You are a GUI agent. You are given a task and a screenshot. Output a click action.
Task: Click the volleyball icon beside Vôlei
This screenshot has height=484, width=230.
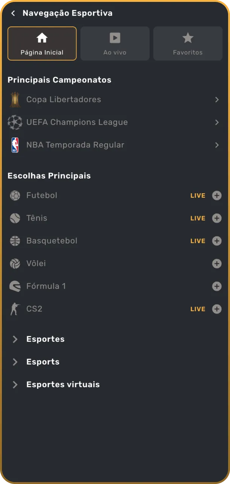15,264
